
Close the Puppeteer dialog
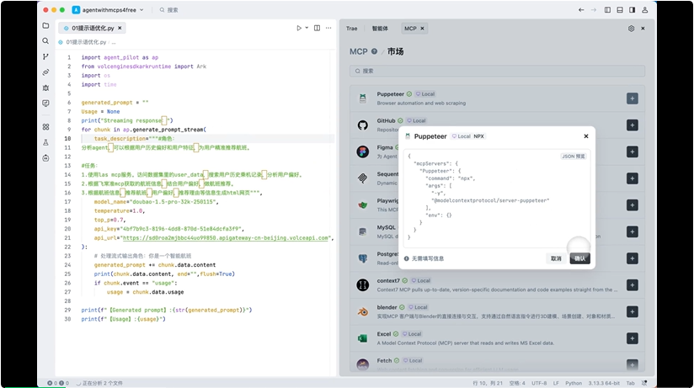click(x=586, y=136)
